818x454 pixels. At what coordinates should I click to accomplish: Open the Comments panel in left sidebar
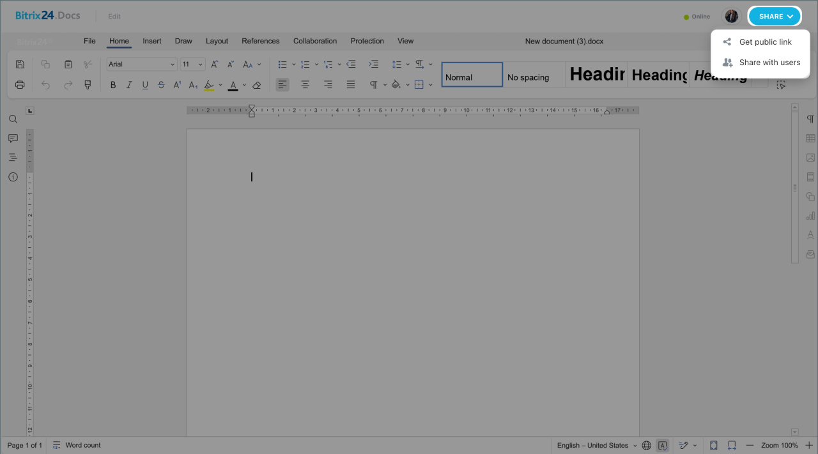[13, 139]
